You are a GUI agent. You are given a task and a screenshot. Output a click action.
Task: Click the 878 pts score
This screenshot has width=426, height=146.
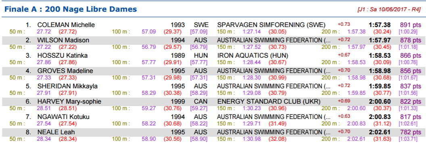tap(411, 40)
